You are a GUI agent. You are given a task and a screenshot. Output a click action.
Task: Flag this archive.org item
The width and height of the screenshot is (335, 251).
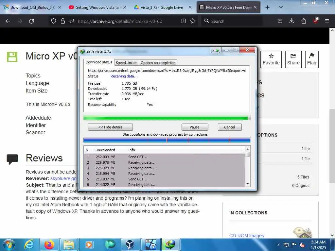[x=312, y=59]
